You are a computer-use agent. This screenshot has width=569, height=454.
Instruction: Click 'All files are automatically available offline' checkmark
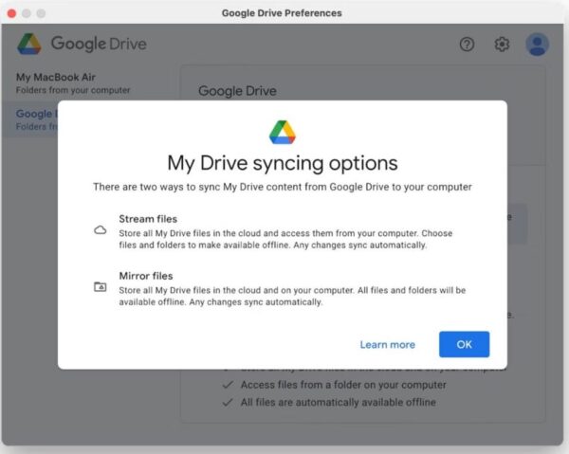[228, 402]
